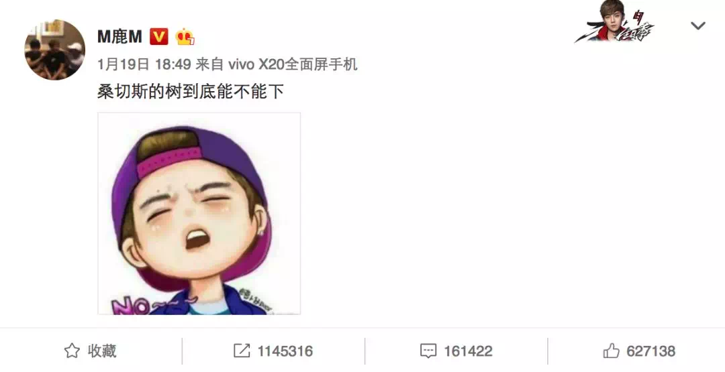Image resolution: width=725 pixels, height=372 pixels.
Task: Click the 收藏 label
Action: (102, 351)
